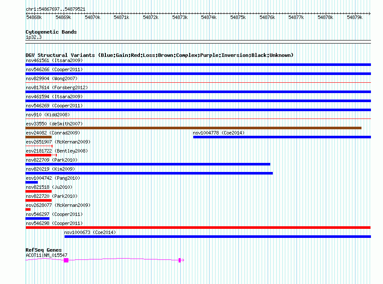Click the thin red line of nsv910 (Kidd2008)
383x284 pixels.
click(x=198, y=119)
